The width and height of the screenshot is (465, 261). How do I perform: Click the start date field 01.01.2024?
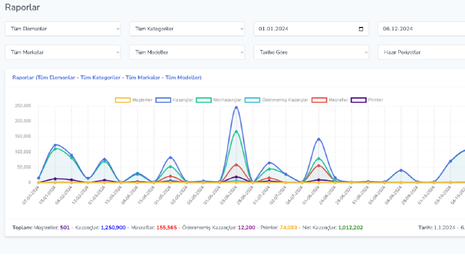pyautogui.click(x=311, y=29)
